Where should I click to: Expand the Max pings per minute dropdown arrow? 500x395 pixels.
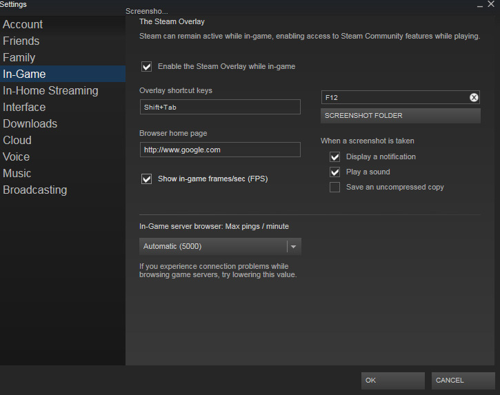(294, 247)
